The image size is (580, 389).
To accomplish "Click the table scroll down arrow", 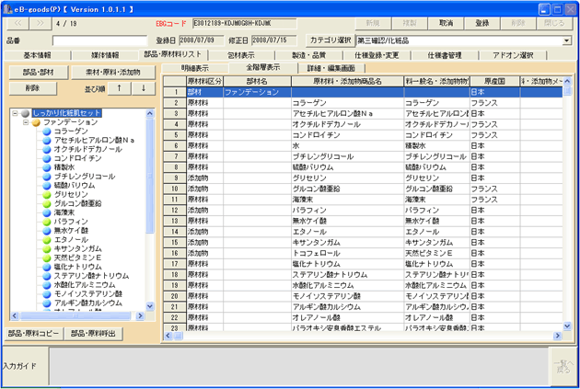I will pos(567,326).
